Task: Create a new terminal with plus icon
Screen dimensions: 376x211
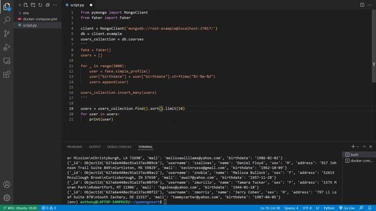Action: click(x=353, y=147)
